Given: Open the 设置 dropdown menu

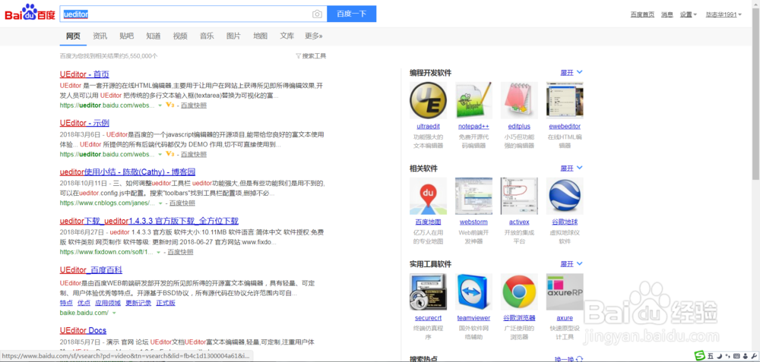Looking at the screenshot, I should pos(689,14).
